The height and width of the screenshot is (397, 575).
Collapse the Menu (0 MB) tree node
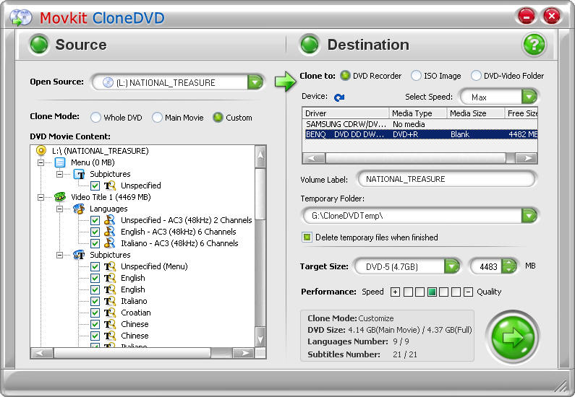(41, 162)
